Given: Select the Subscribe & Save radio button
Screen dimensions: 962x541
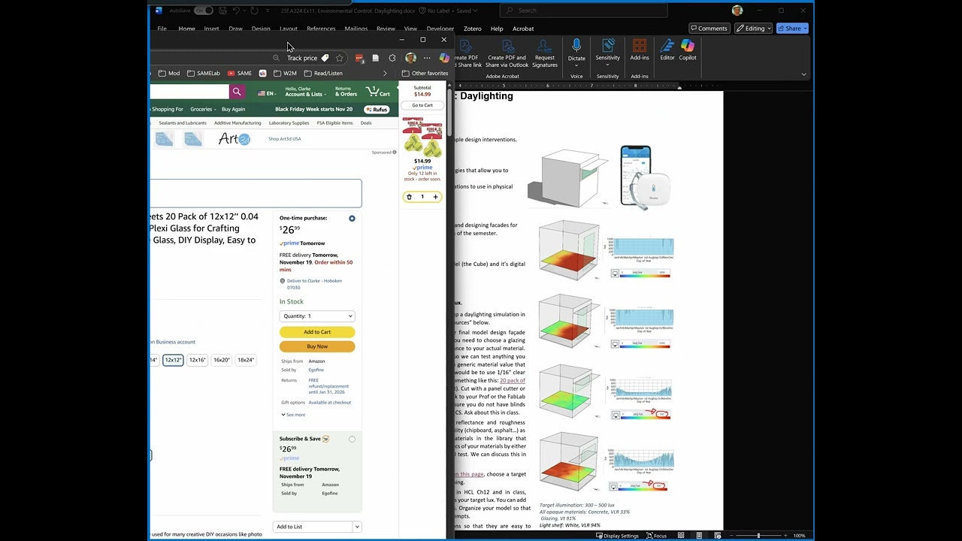Looking at the screenshot, I should click(352, 440).
